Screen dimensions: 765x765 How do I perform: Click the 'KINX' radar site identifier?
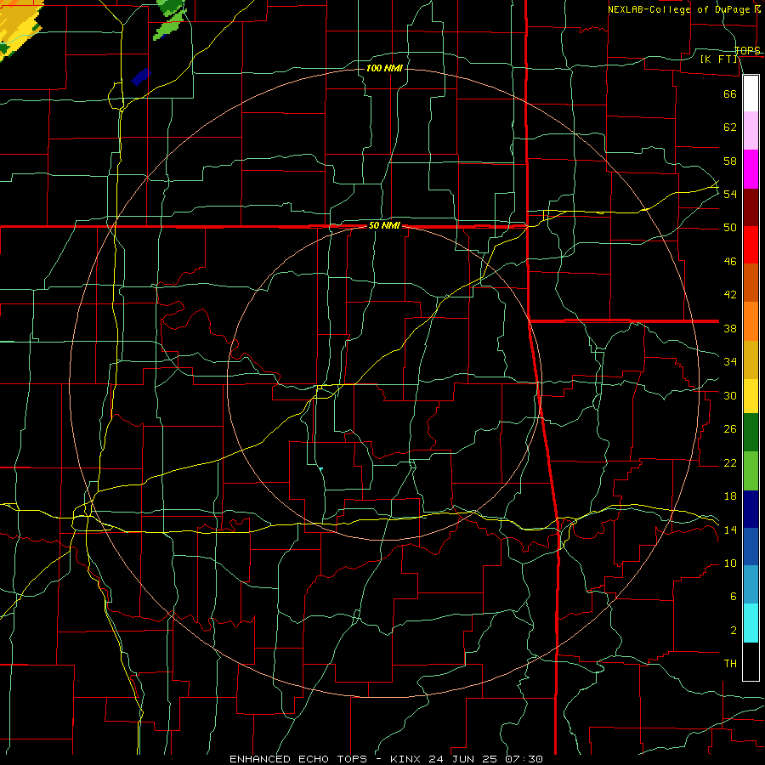coord(407,759)
